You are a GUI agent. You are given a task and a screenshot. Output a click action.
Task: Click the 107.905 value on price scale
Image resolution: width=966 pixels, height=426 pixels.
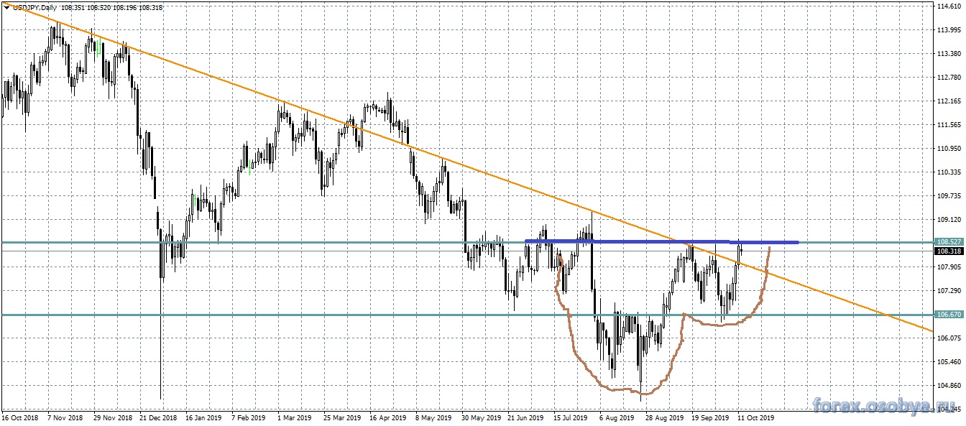(x=950, y=267)
